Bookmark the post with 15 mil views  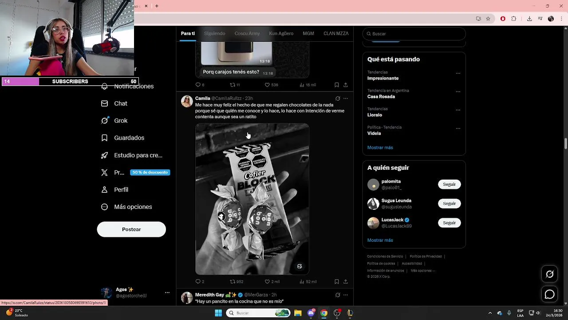(337, 85)
